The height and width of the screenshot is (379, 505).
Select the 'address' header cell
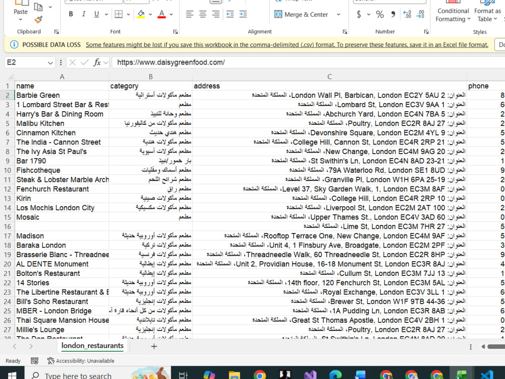[329, 86]
